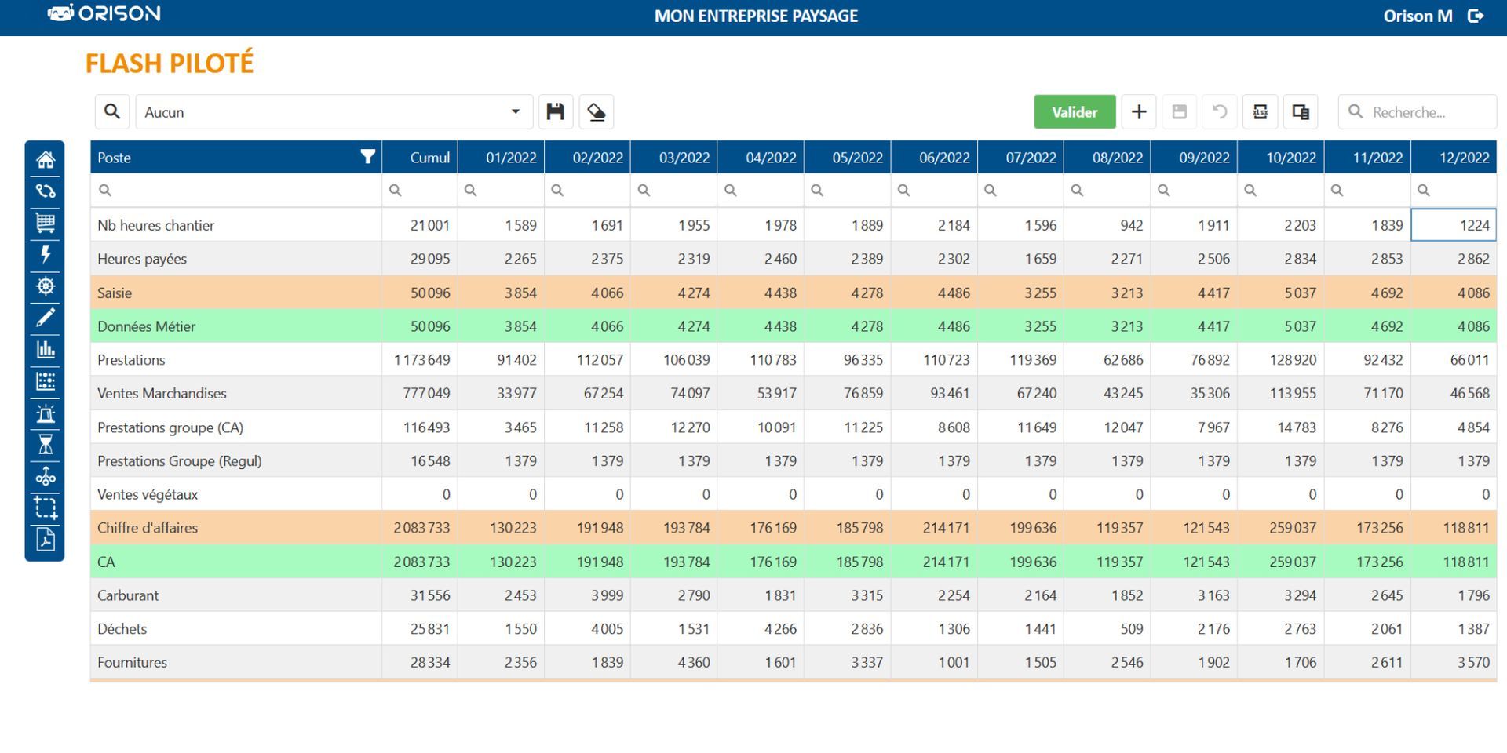Log out using the exit icon
Viewport: 1507px width, 753px height.
coord(1476,16)
